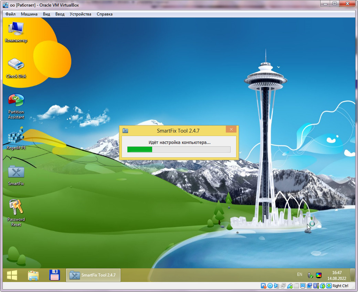Screen dimensions: 358x292
Task: Open the Машина menu
Action: pyautogui.click(x=29, y=14)
